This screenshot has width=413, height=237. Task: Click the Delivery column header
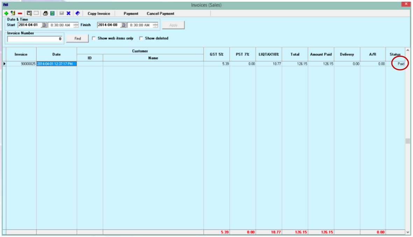tap(347, 54)
